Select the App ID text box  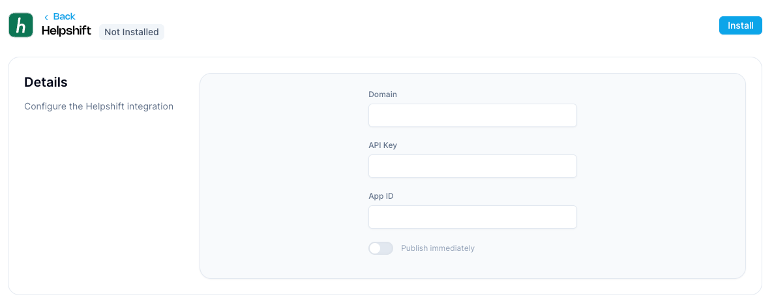[x=472, y=217]
